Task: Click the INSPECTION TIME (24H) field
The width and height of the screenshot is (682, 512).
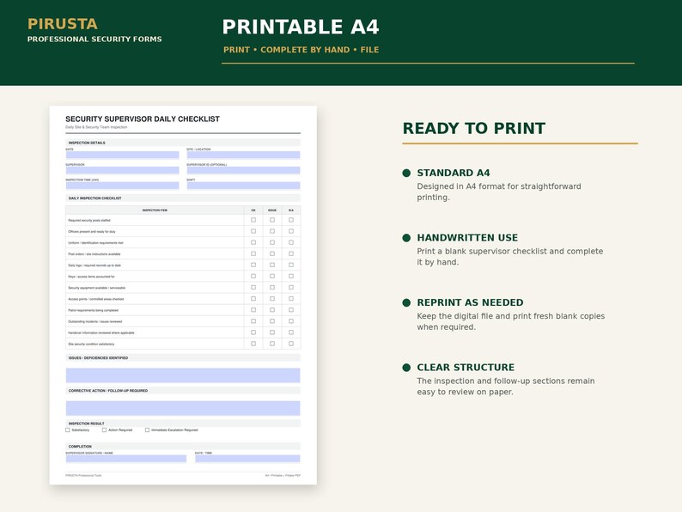Action: coord(122,186)
